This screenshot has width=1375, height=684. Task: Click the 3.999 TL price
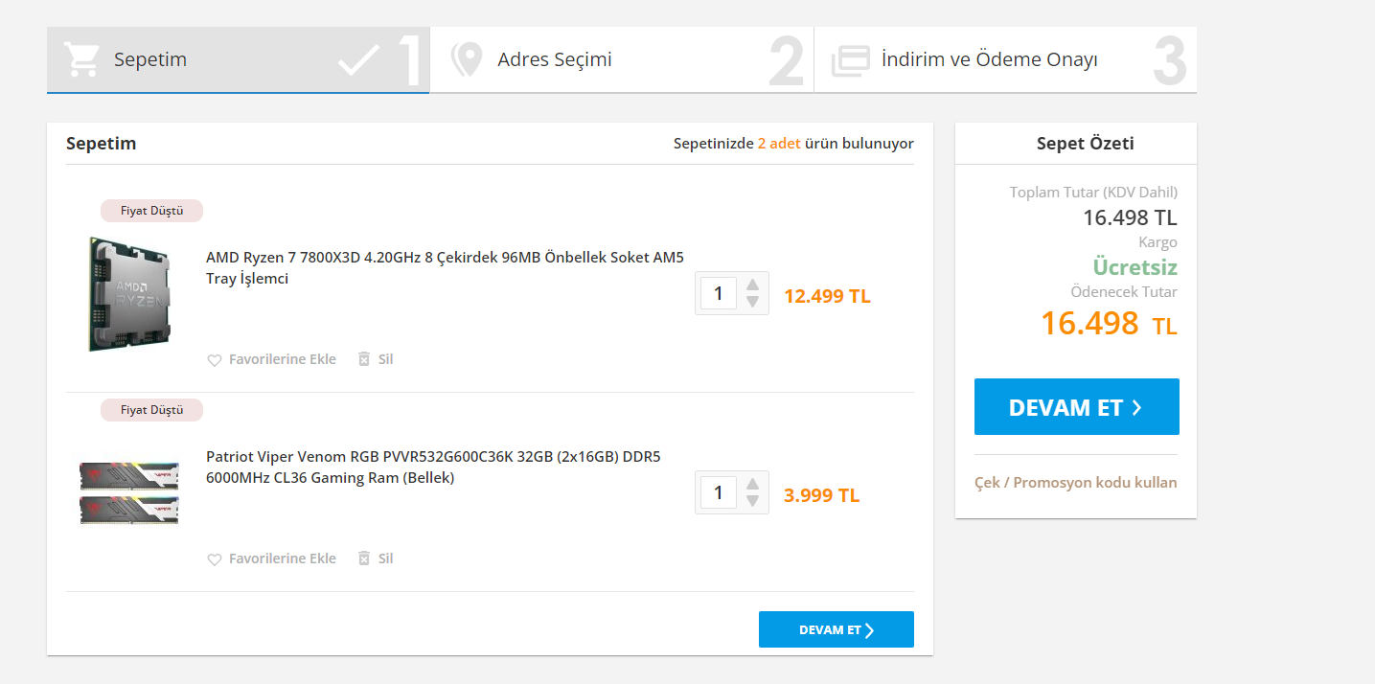coord(822,495)
